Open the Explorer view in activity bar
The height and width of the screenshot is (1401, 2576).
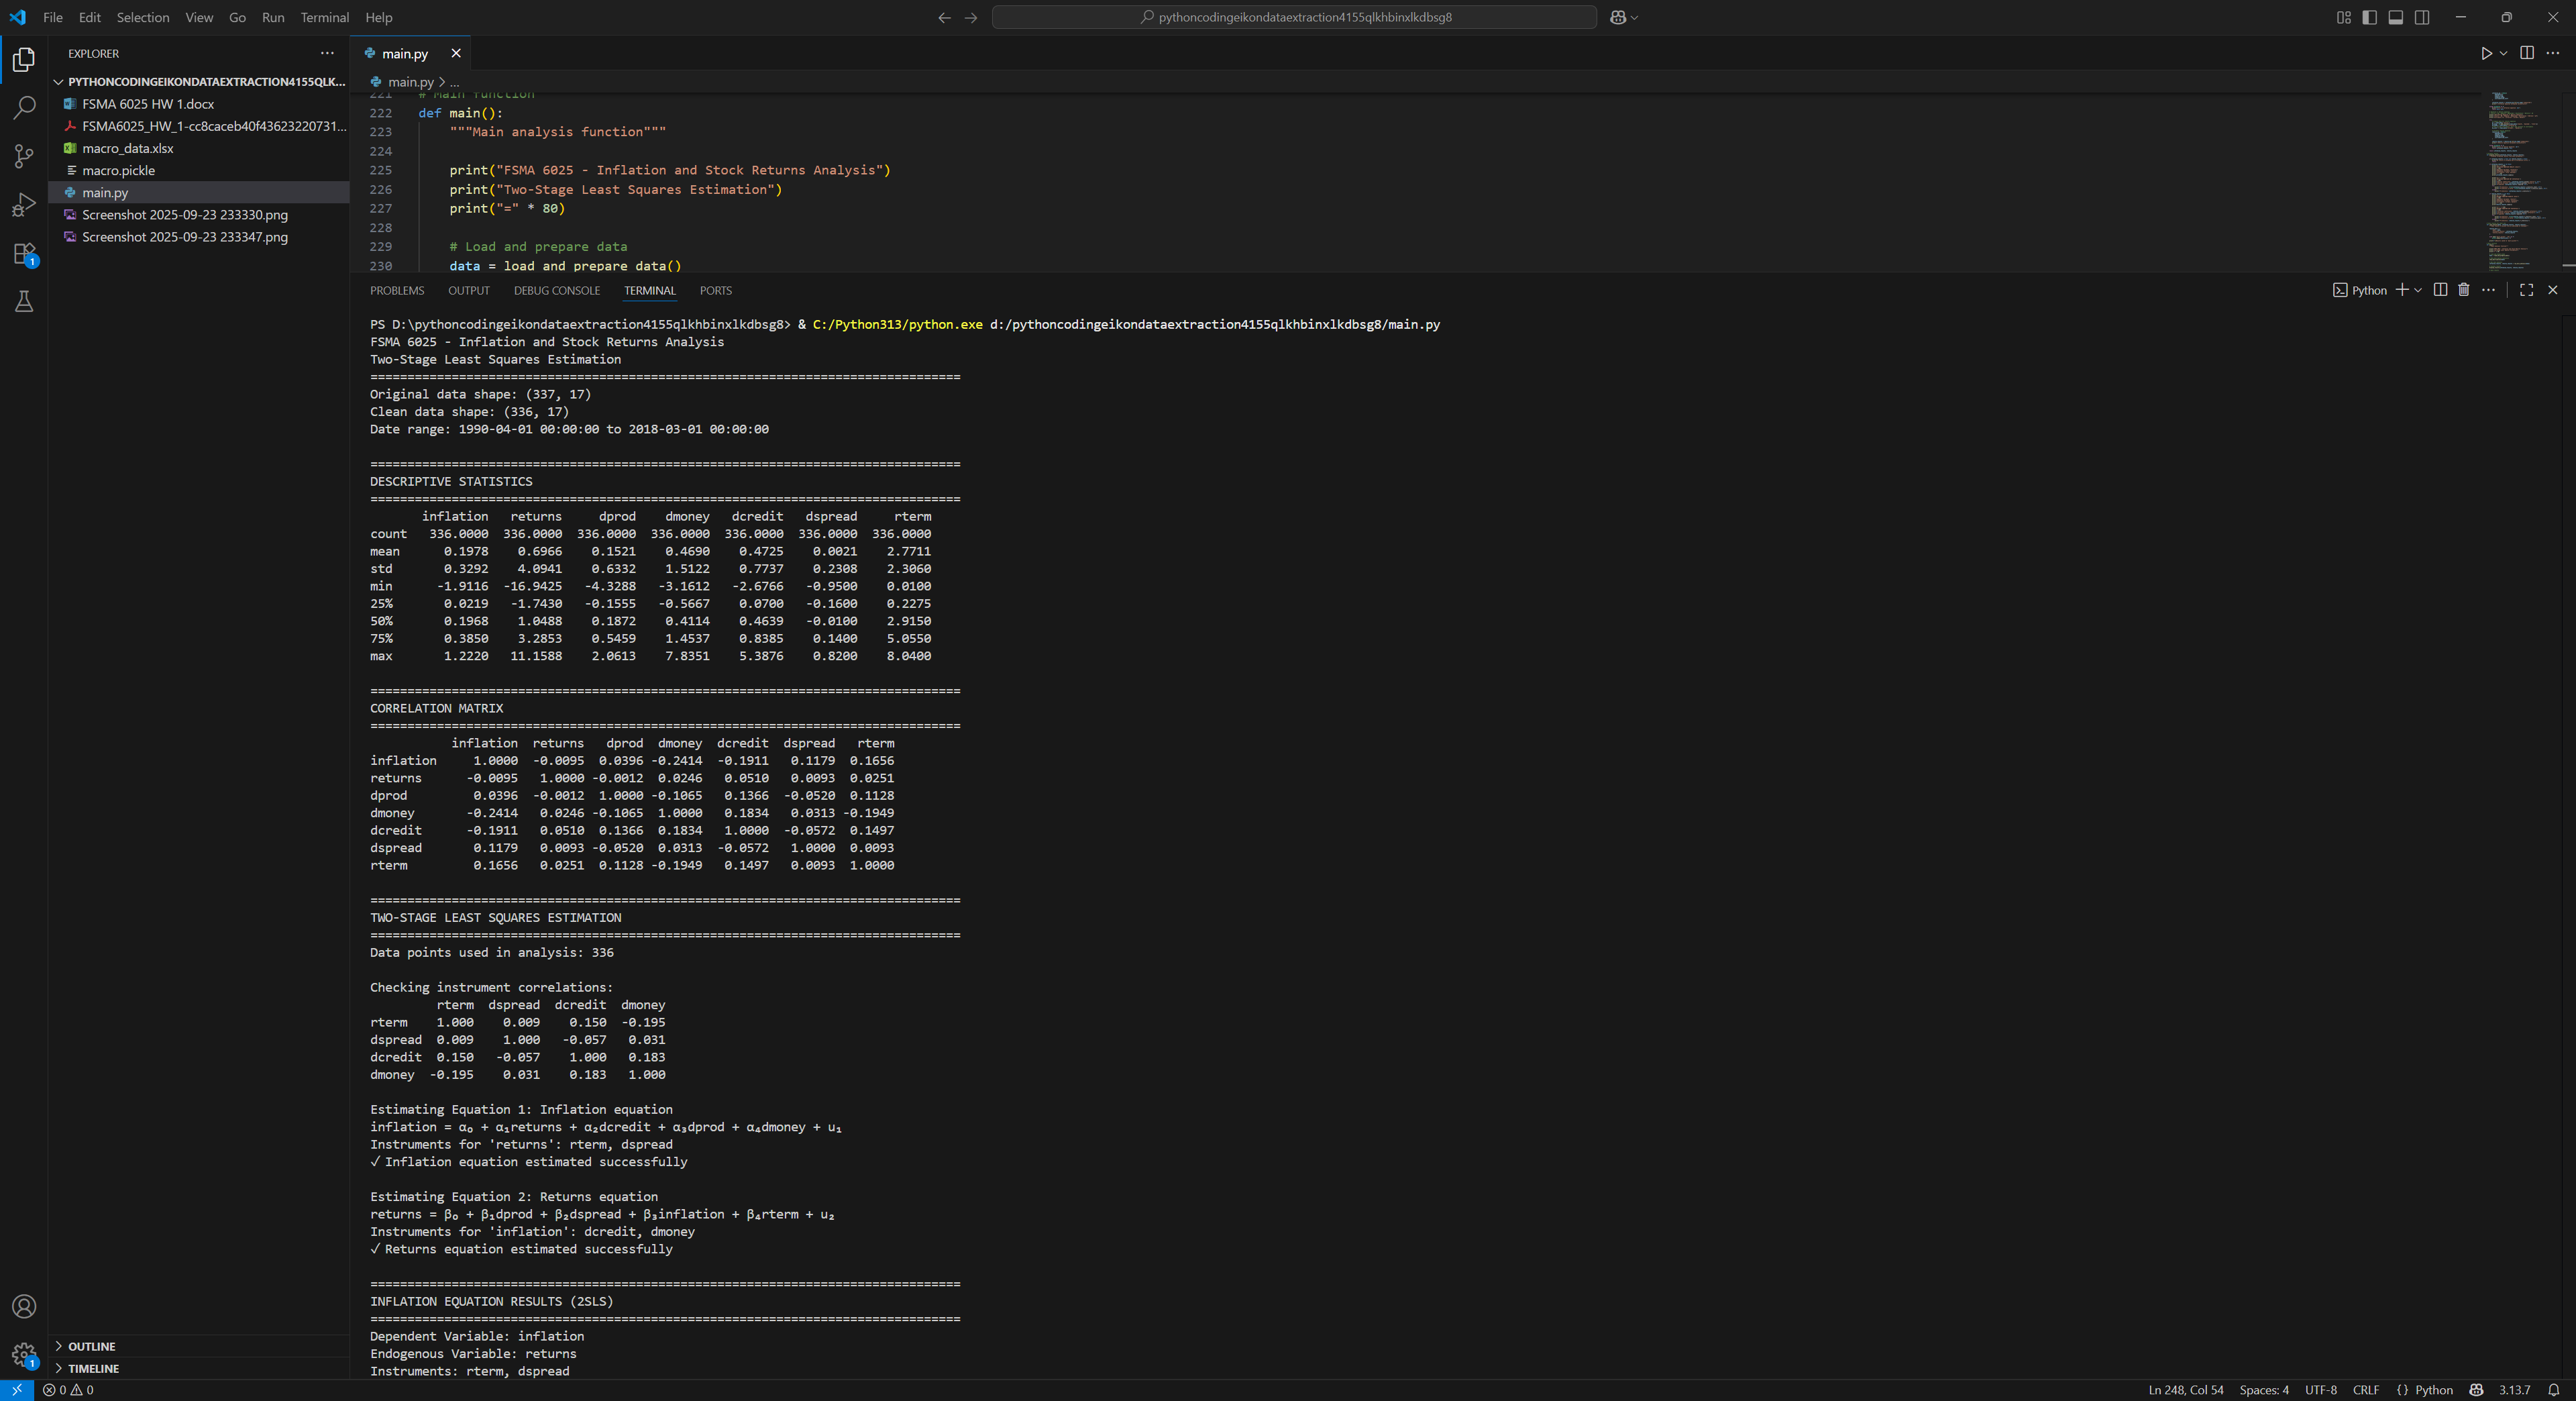(x=24, y=59)
